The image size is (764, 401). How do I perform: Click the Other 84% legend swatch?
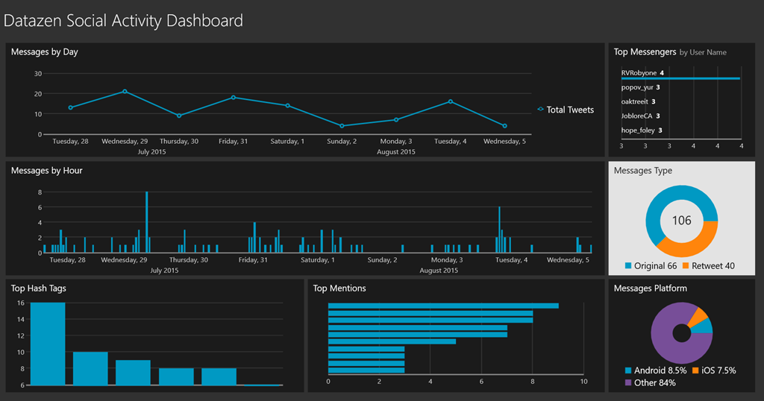[628, 383]
